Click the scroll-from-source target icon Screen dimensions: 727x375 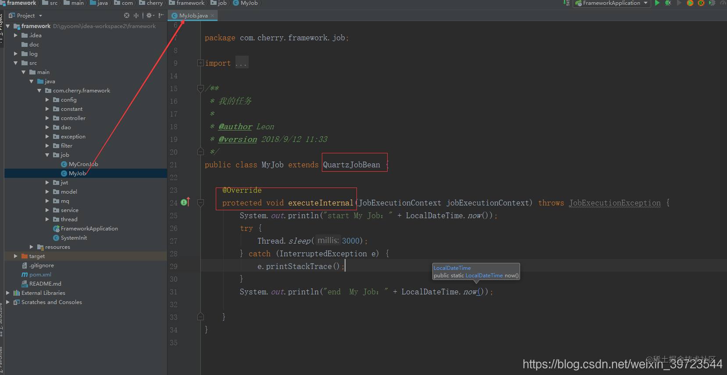click(127, 15)
